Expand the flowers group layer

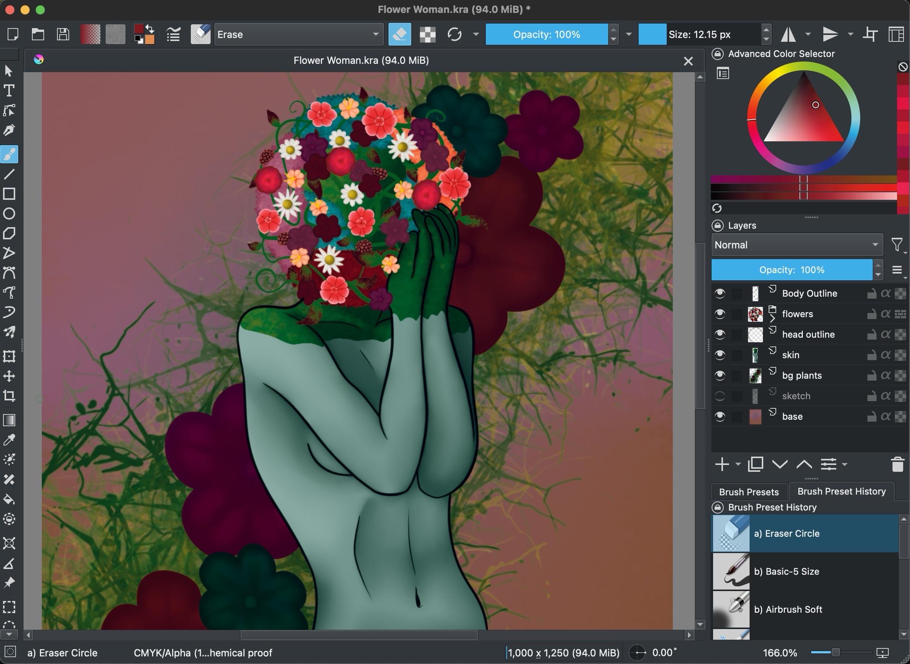[x=772, y=318]
